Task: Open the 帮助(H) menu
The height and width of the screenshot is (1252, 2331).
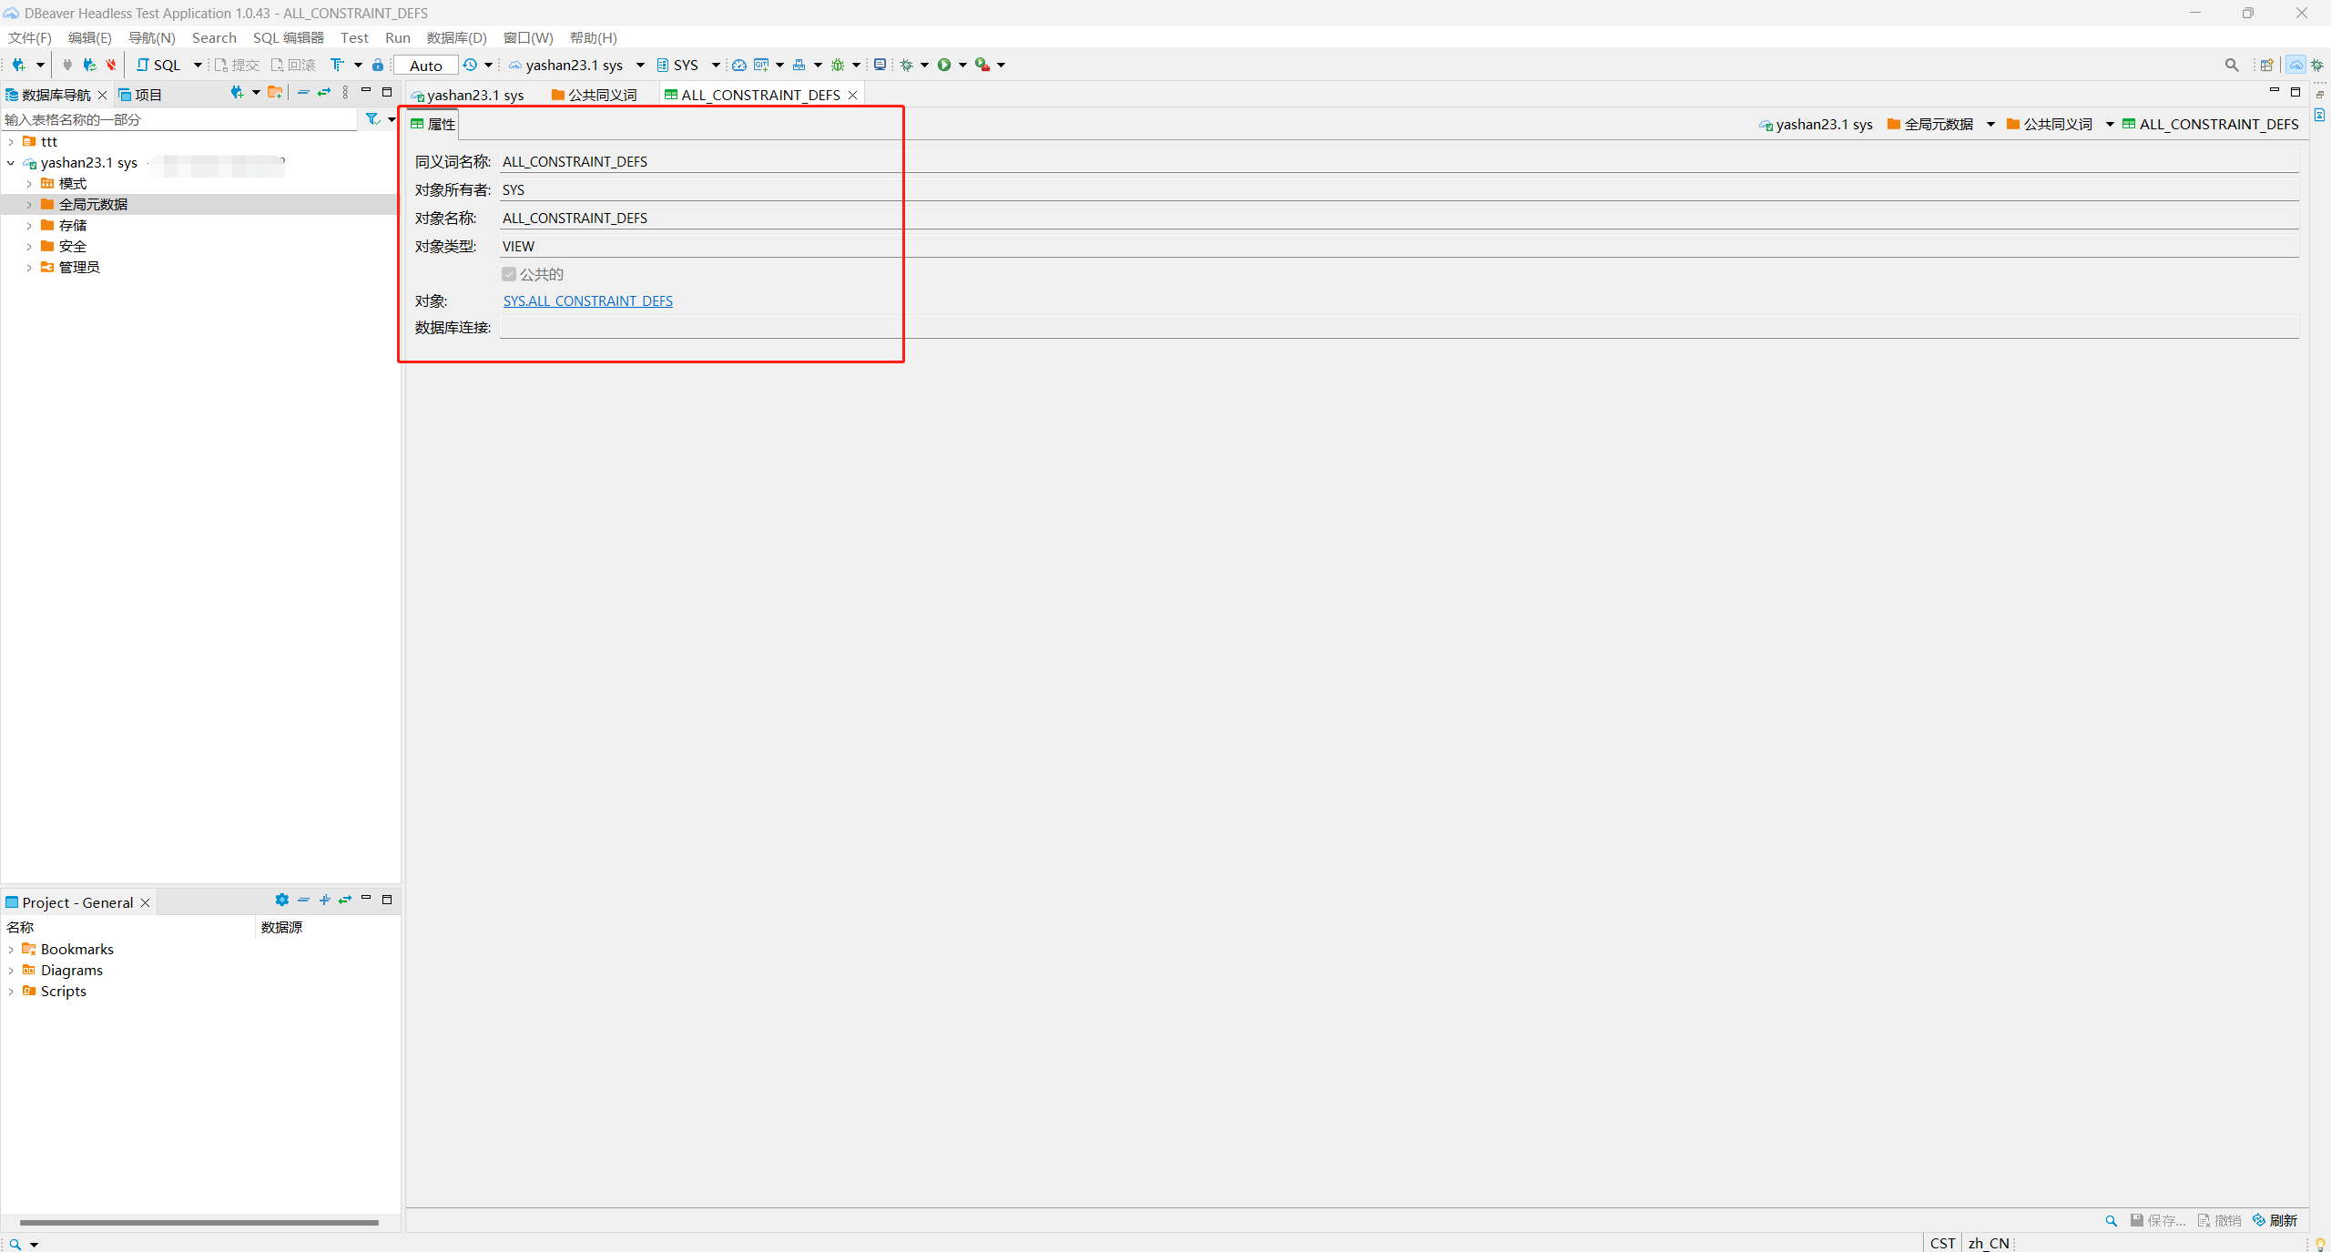Action: (x=594, y=37)
